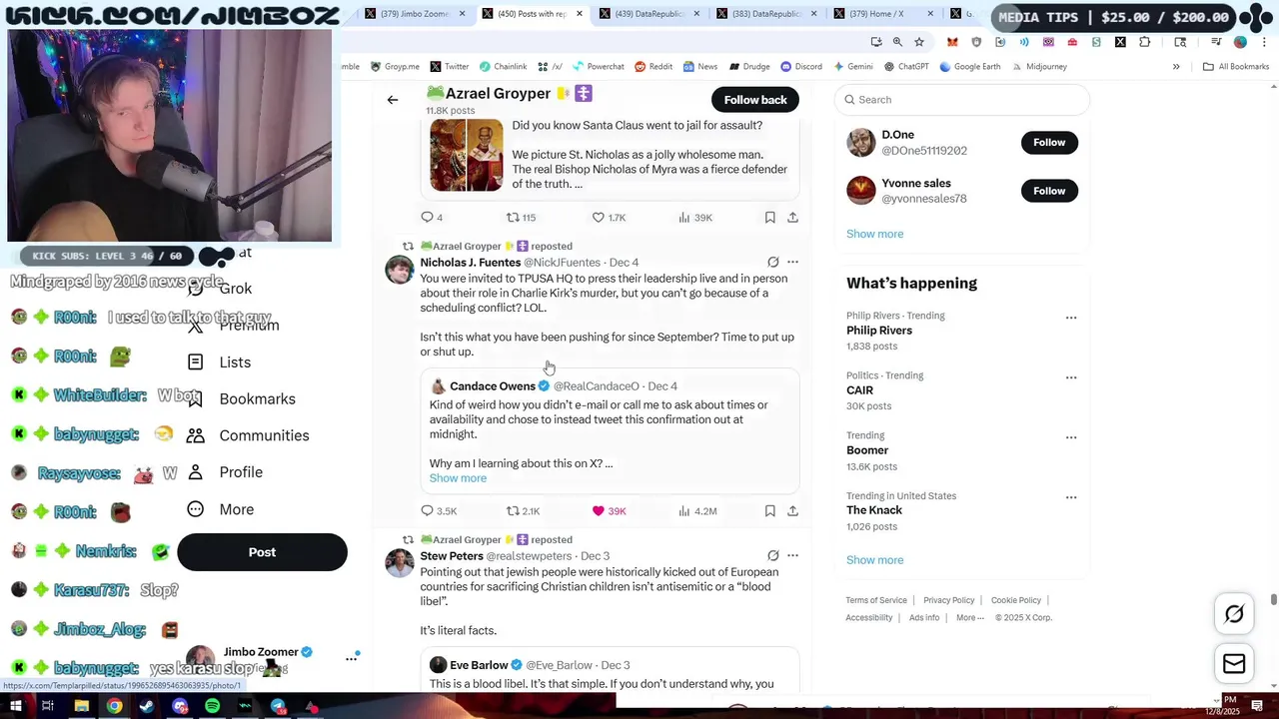Follow Yvonne sales account

(x=1049, y=191)
